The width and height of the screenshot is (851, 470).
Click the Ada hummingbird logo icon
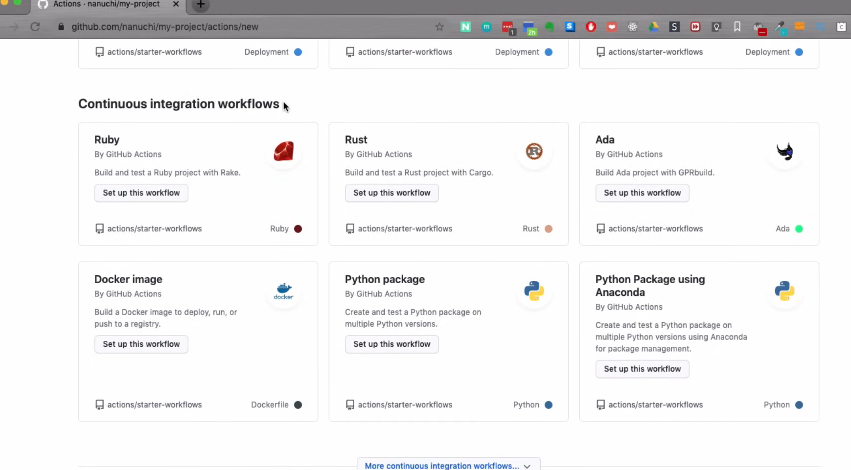784,152
